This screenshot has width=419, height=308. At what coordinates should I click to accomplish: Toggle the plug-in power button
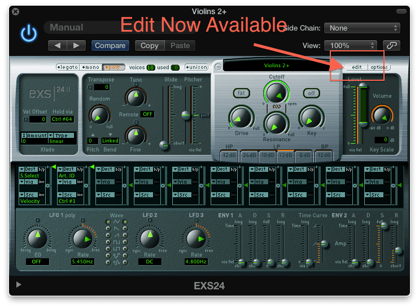[29, 33]
